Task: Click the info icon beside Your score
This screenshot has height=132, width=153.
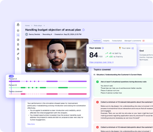Action: (x=103, y=48)
